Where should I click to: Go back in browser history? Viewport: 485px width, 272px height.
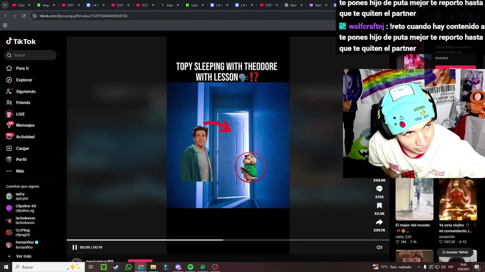(x=5, y=16)
